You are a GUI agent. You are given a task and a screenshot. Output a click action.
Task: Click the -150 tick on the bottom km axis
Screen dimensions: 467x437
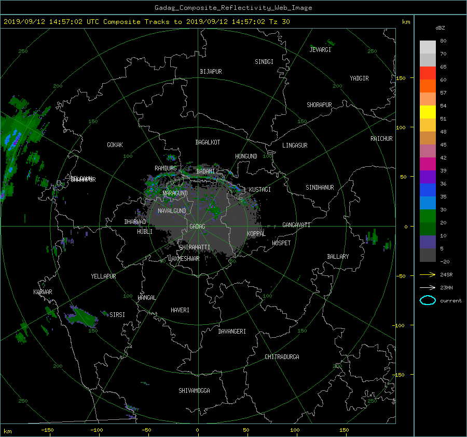pyautogui.click(x=47, y=430)
